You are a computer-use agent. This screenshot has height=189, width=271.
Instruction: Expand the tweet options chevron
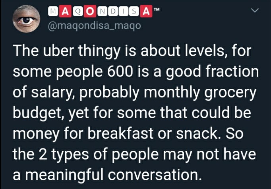[255, 11]
